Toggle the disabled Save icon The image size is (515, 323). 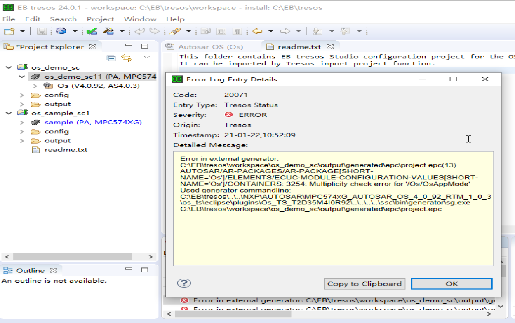coord(42,31)
